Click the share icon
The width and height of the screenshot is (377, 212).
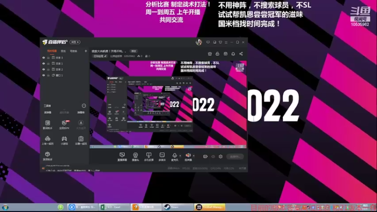[x=241, y=54]
